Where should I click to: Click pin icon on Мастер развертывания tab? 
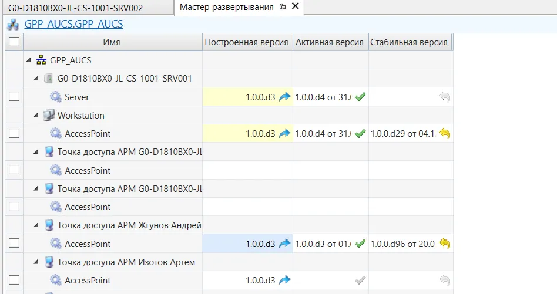[x=283, y=6]
